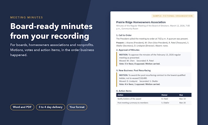208x125 pixels.
Task: Click the motion text about February 13, 2026 minutes
Action: [150, 56]
